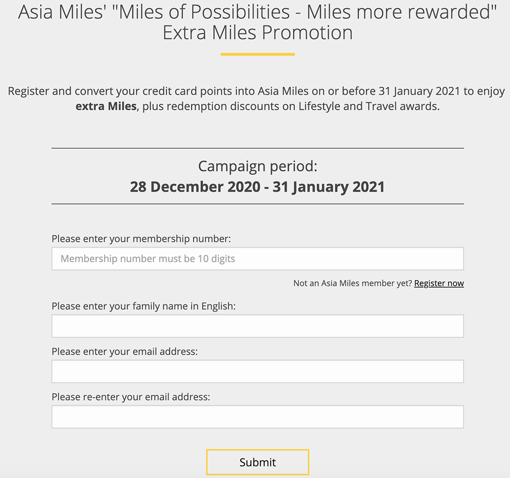The width and height of the screenshot is (510, 478).
Task: Click the yellow bar under the title
Action: [258, 54]
